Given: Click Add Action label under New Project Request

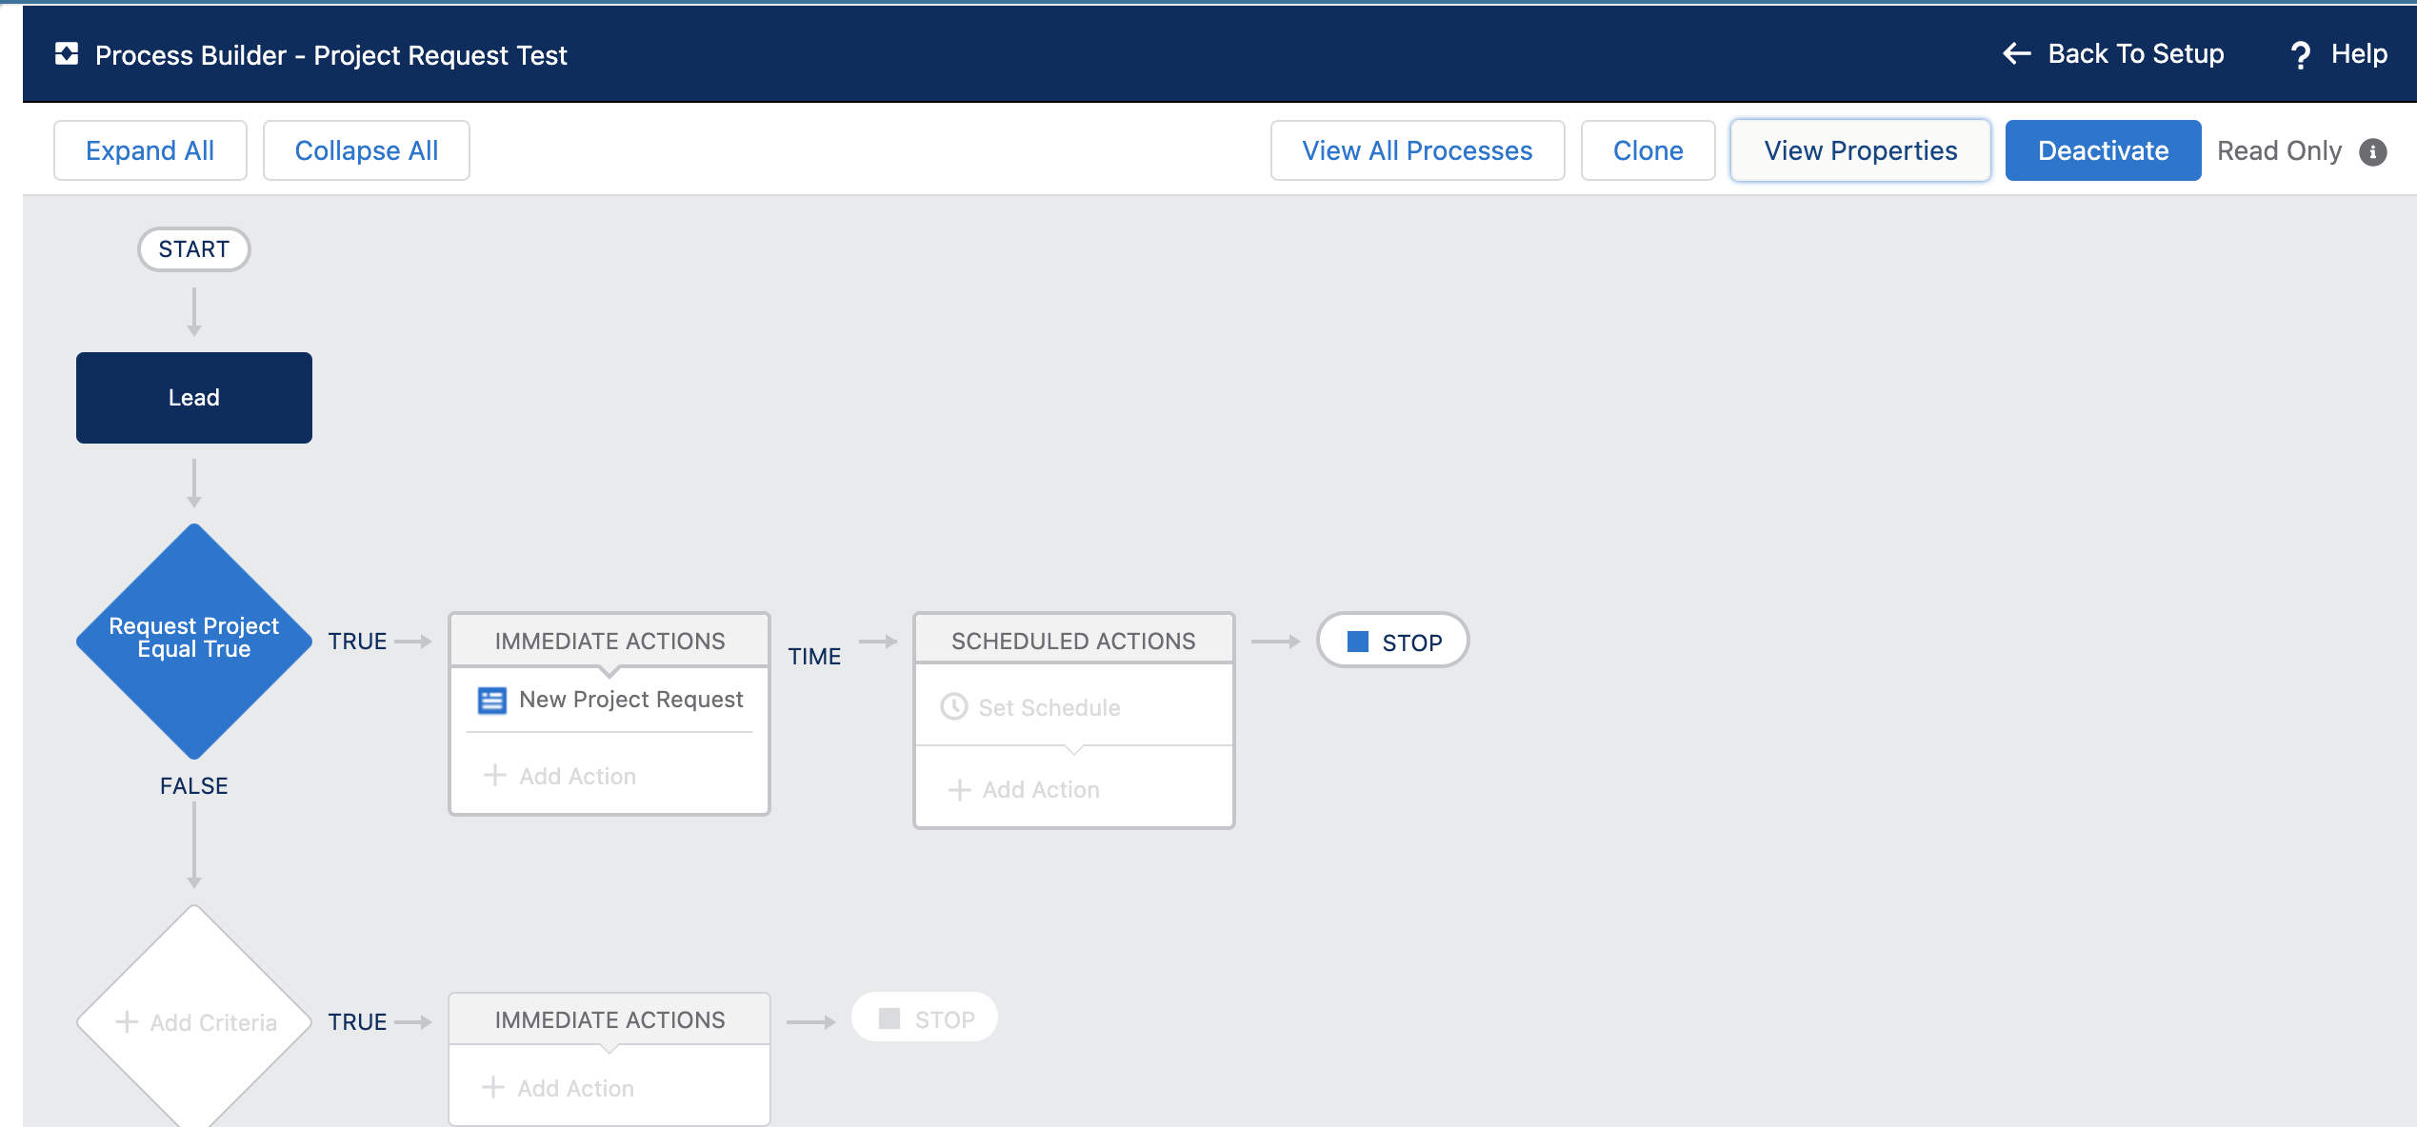Looking at the screenshot, I should [x=577, y=777].
